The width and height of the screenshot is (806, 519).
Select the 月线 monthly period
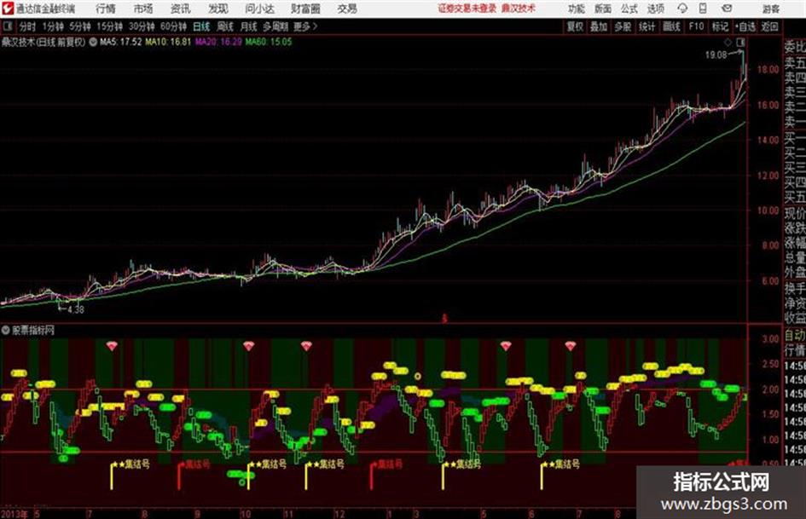tap(249, 26)
